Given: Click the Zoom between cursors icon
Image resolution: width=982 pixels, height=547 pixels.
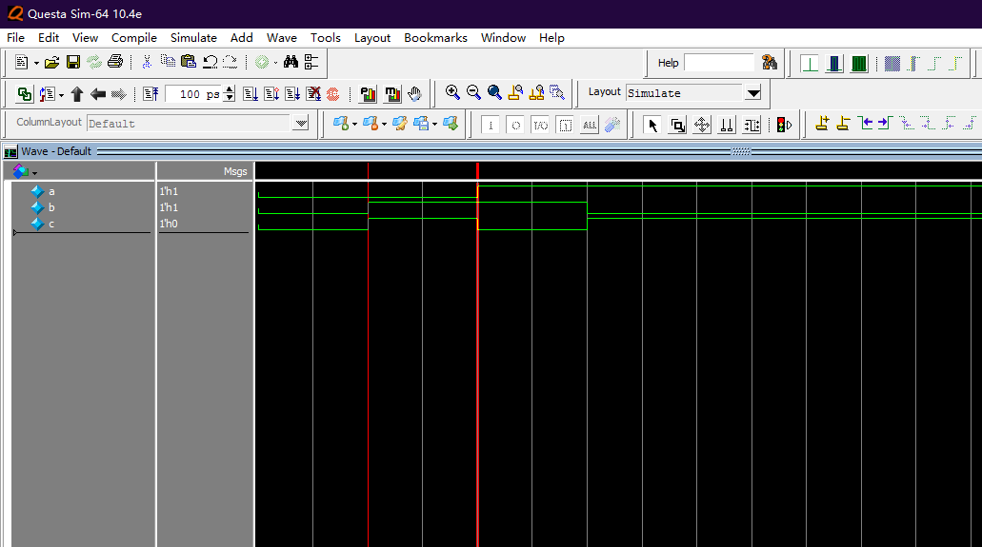Looking at the screenshot, I should [536, 92].
